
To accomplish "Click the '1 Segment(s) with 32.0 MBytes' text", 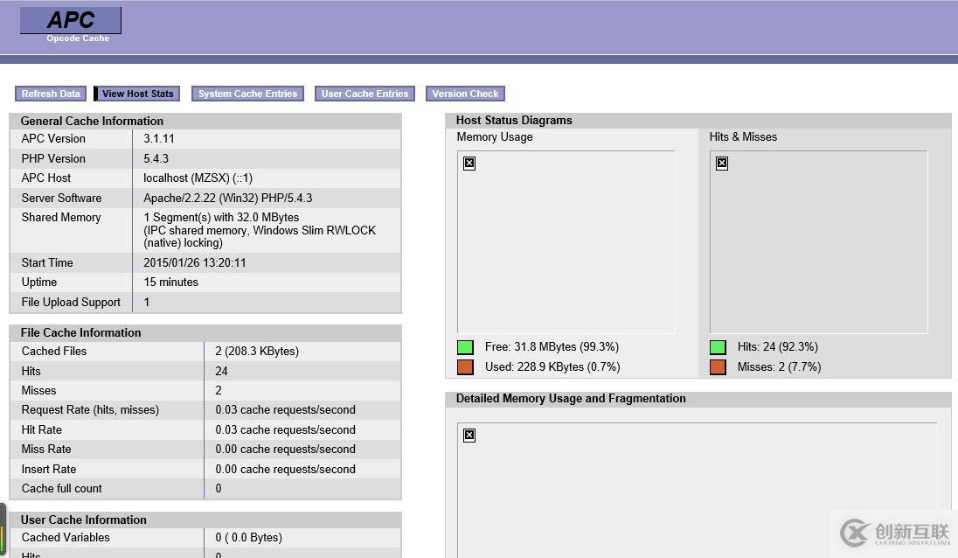I will point(221,217).
